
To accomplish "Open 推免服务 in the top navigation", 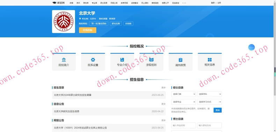I will [x=155, y=3].
